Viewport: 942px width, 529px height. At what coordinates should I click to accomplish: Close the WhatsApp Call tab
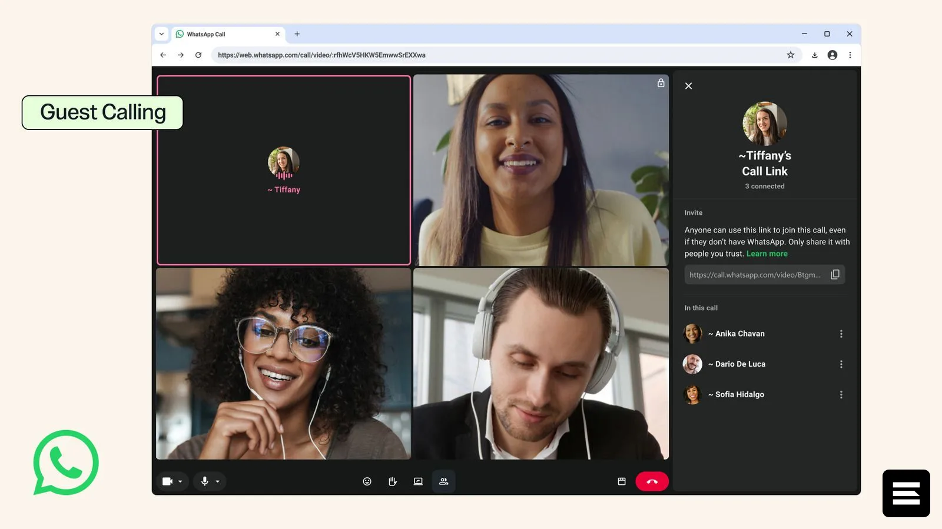pyautogui.click(x=277, y=34)
